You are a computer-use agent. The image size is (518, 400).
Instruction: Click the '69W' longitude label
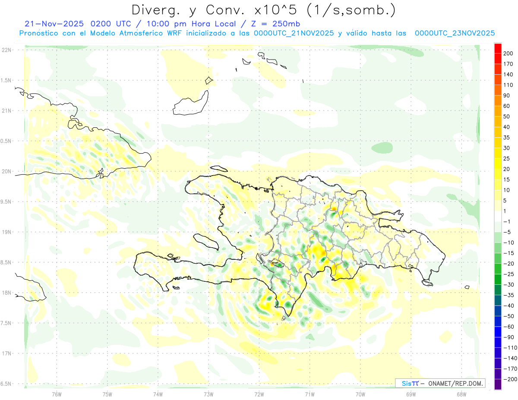411,394
